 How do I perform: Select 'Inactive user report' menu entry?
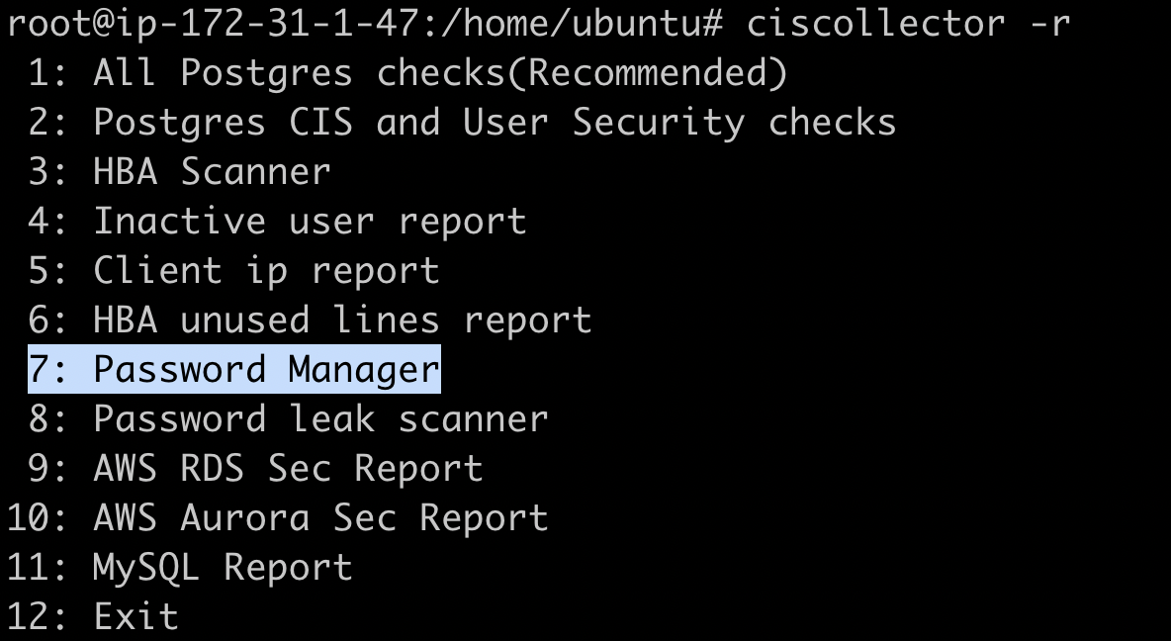pos(310,221)
